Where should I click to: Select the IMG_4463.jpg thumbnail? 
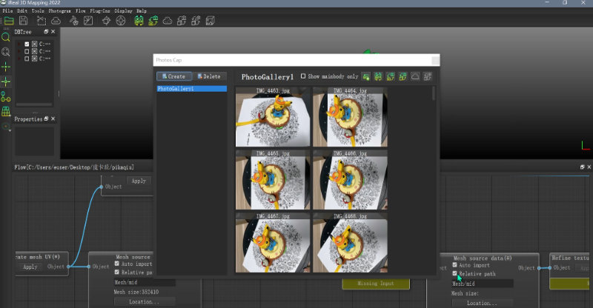[x=273, y=117]
